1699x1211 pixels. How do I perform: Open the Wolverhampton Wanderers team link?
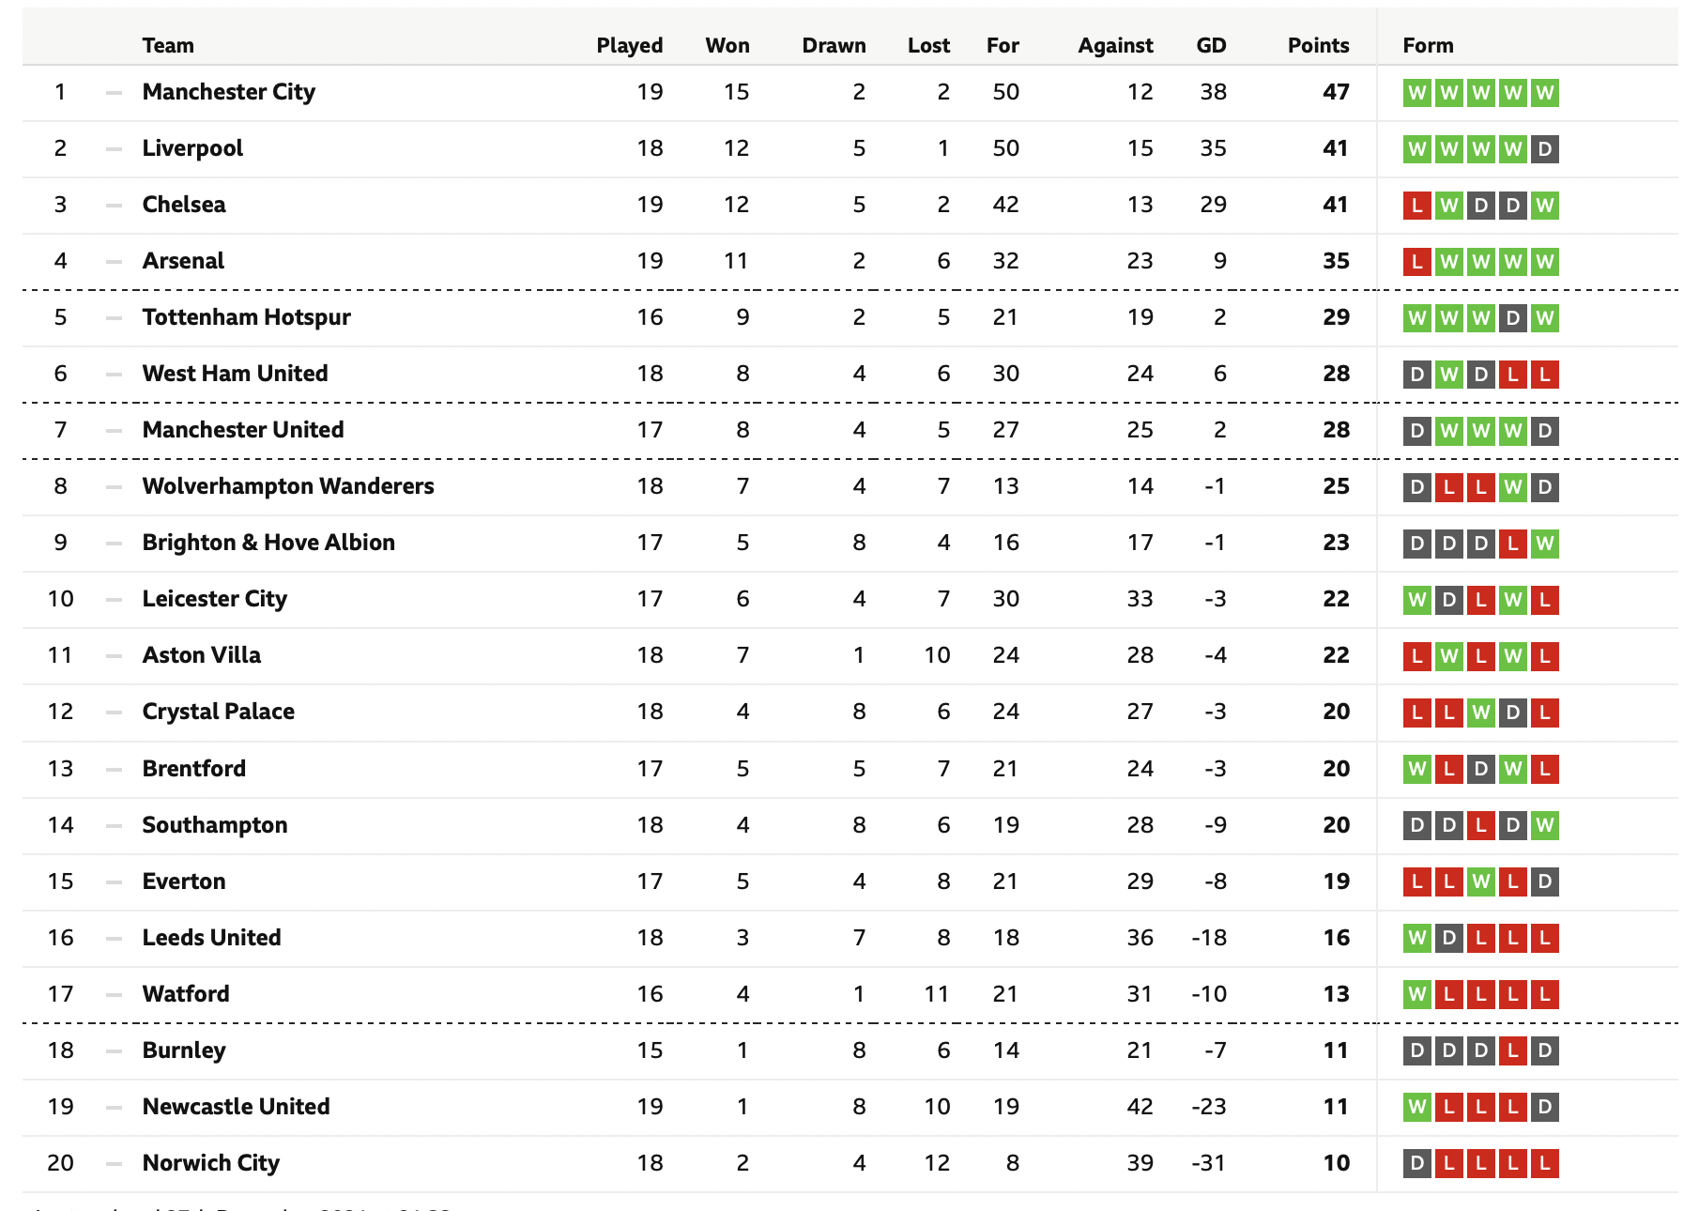pos(288,486)
